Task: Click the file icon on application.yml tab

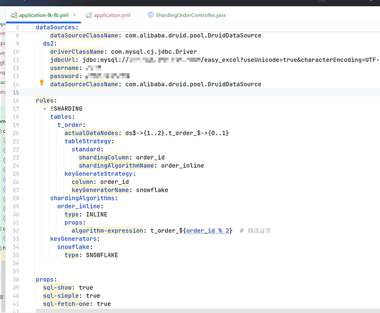Action: [x=89, y=15]
